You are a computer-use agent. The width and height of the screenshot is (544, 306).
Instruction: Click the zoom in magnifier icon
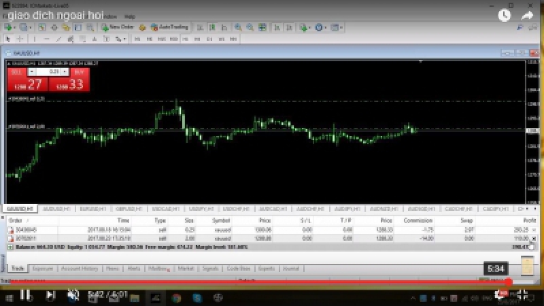click(x=238, y=27)
